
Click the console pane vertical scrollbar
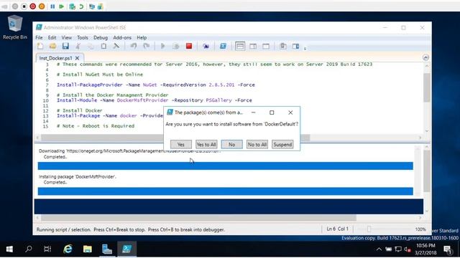pos(427,171)
